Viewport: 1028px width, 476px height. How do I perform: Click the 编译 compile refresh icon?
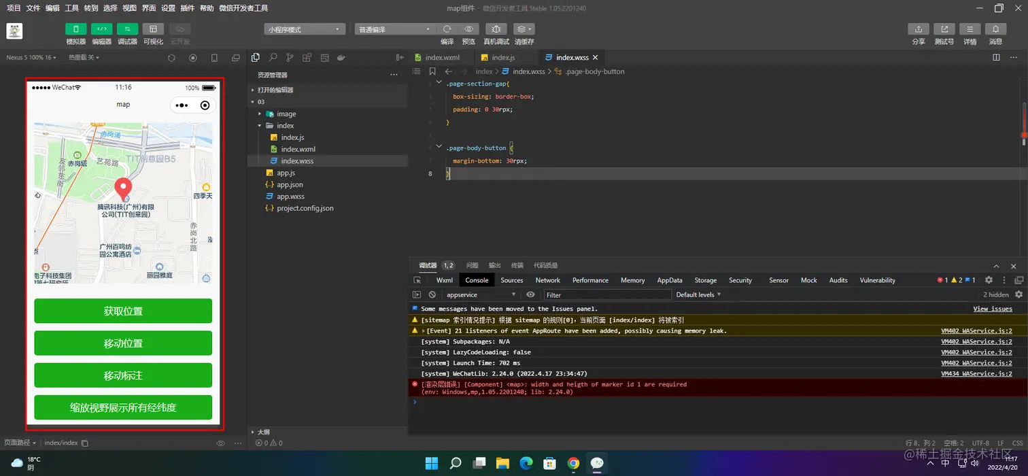[447, 29]
